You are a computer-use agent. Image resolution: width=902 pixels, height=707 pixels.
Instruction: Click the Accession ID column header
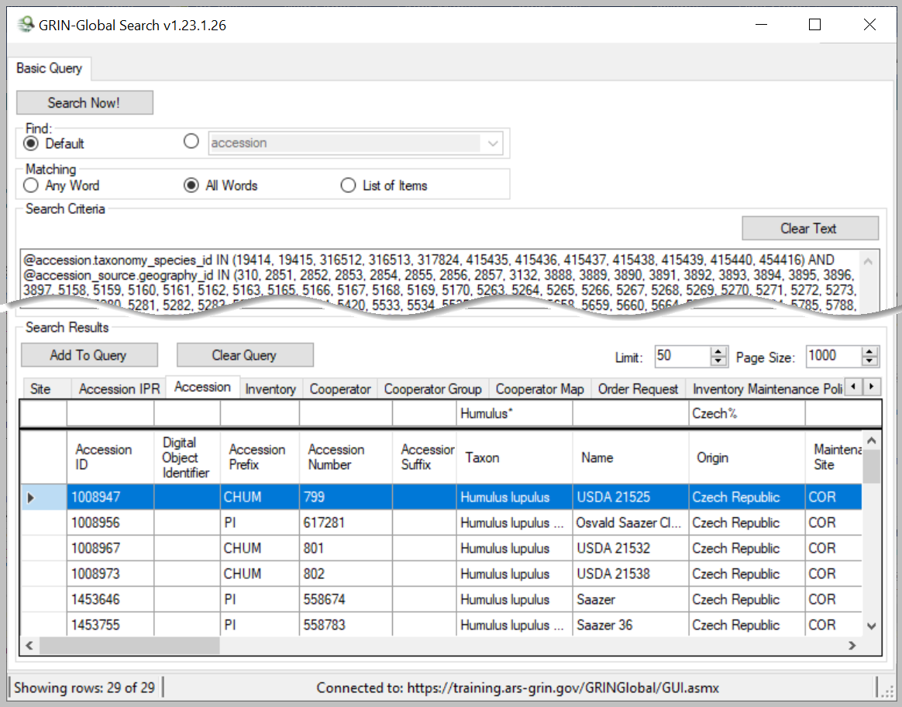(111, 457)
